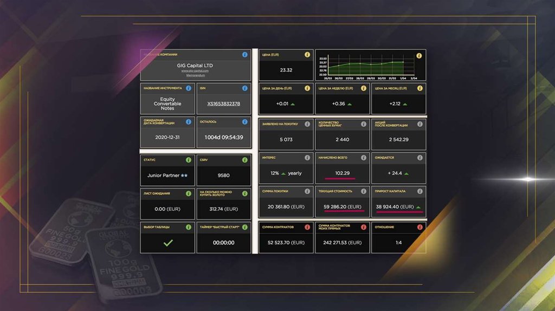Click the info icon on the price chart

coord(419,56)
